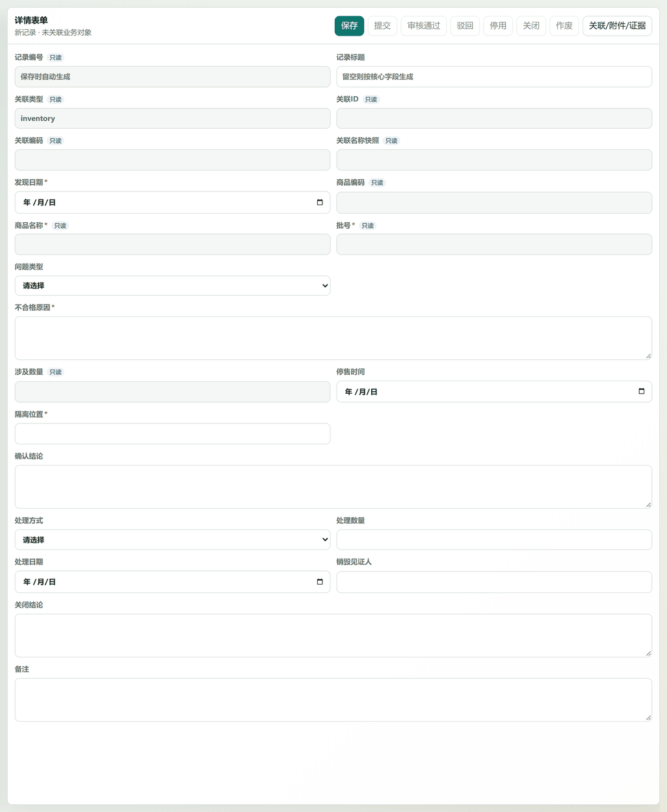Select the read-only 商品编码 field
Image resolution: width=667 pixels, height=812 pixels.
pos(494,203)
